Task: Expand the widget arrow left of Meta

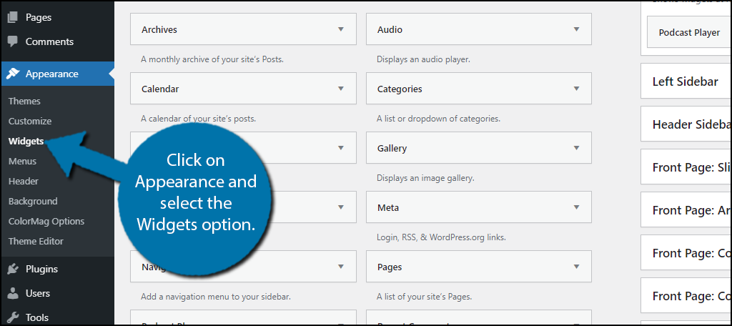Action: (x=341, y=207)
